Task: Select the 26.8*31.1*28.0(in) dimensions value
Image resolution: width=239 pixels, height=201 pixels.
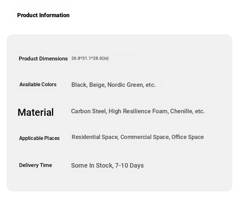Action: [x=90, y=59]
